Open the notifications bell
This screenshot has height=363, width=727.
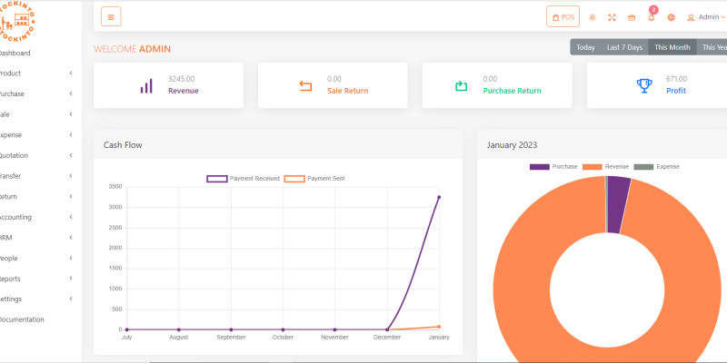(x=651, y=17)
